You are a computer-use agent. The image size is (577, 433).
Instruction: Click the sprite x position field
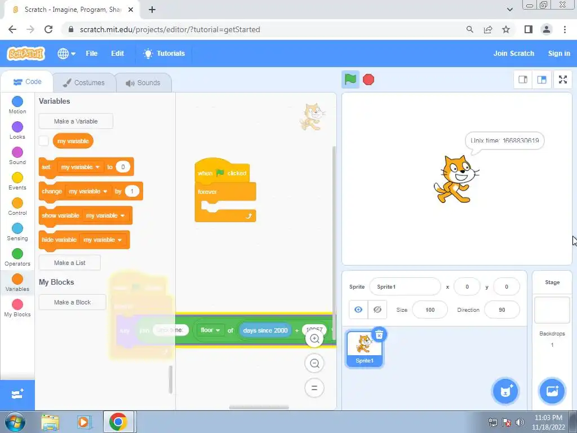click(467, 286)
